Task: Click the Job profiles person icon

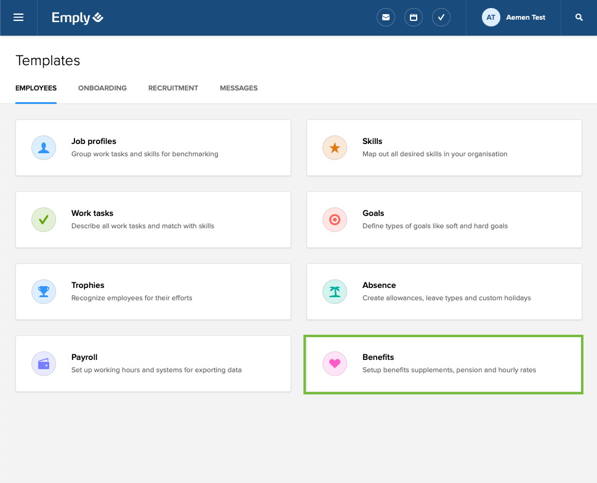Action: pos(44,148)
